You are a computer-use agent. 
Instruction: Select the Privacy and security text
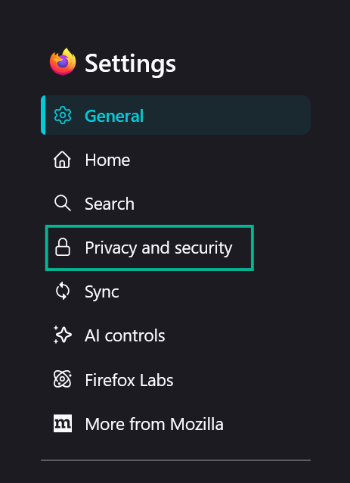tap(159, 248)
